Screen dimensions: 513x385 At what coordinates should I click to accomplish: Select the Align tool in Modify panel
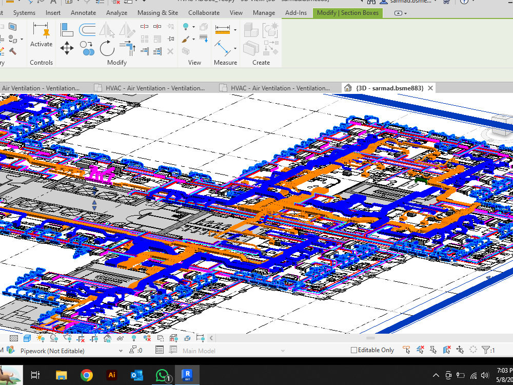click(x=67, y=30)
